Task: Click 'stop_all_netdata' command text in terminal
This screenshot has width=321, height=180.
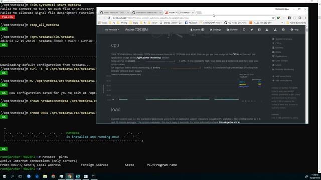Action: click(44, 25)
